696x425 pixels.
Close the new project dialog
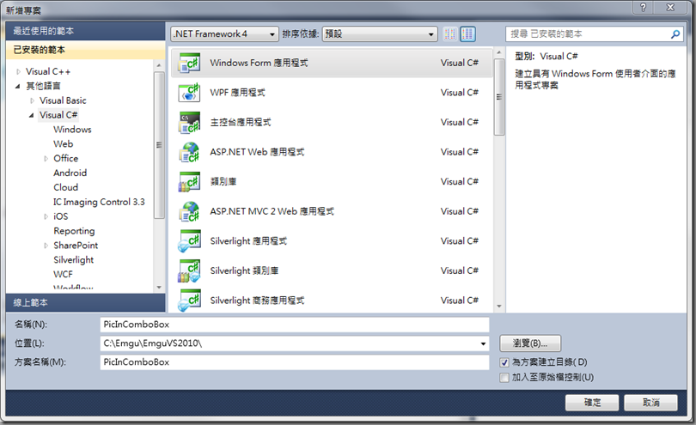point(671,7)
